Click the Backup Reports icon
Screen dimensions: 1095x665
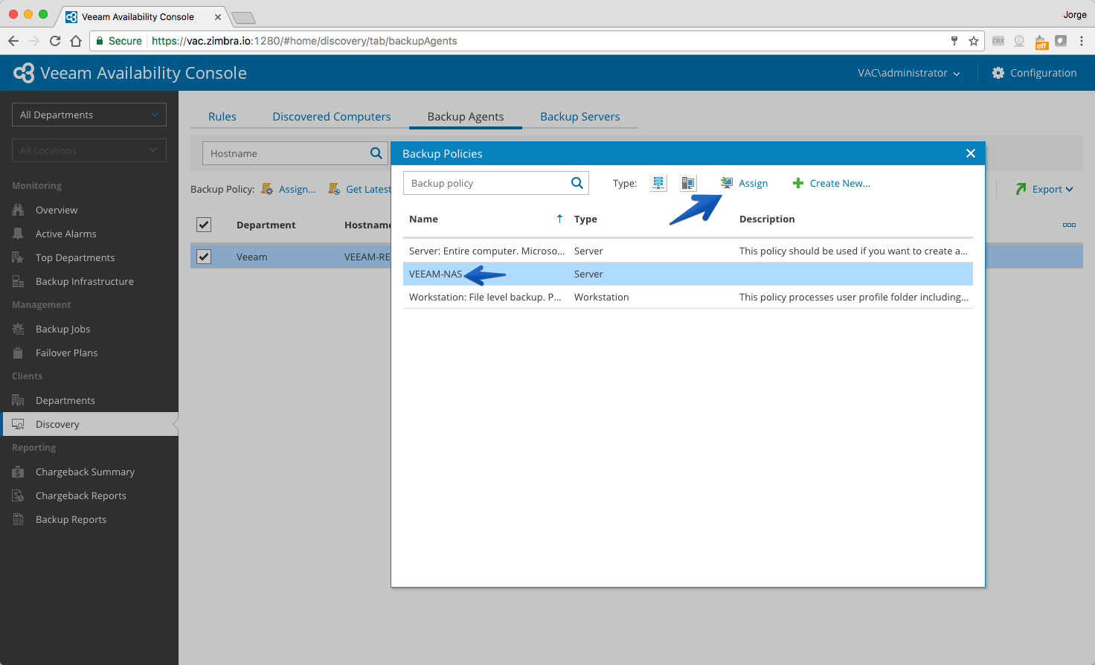tap(18, 519)
